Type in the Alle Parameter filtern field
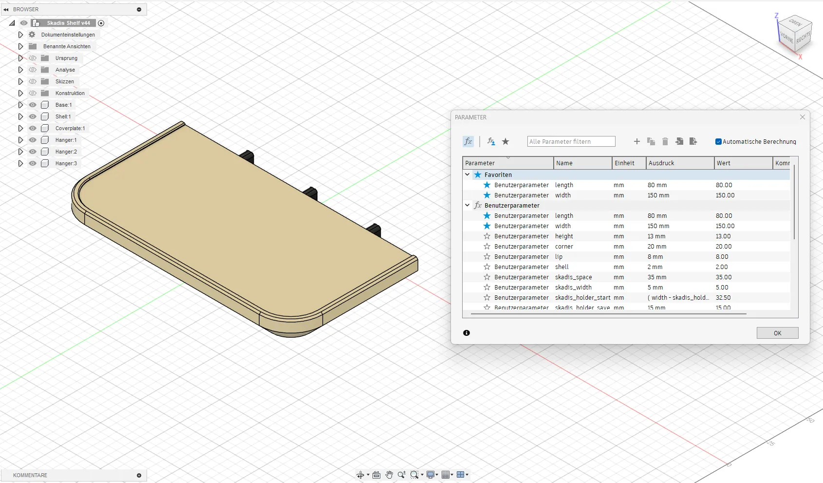The height and width of the screenshot is (483, 823). (x=571, y=141)
